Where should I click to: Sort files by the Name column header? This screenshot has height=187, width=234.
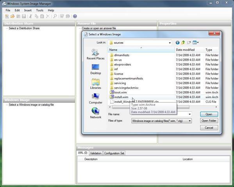pos(141,50)
